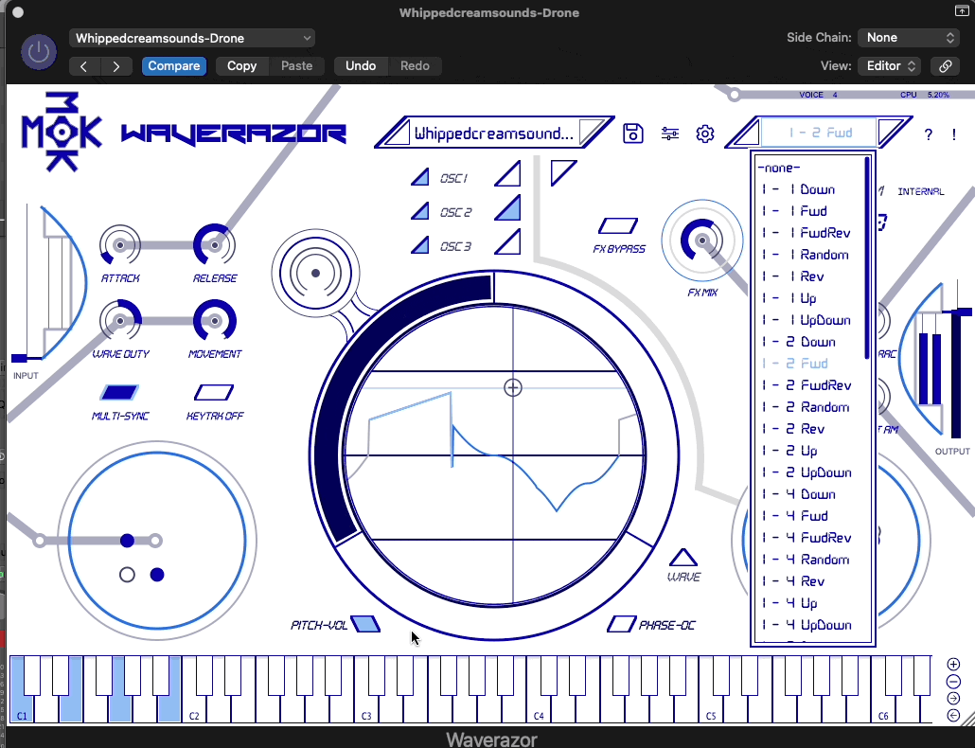
Task: Open the sliders settings icon
Action: [669, 134]
